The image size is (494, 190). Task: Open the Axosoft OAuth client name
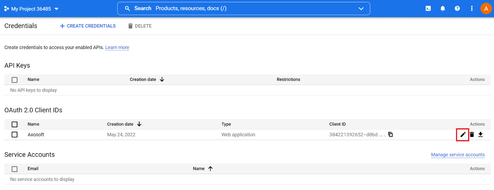pyautogui.click(x=36, y=135)
